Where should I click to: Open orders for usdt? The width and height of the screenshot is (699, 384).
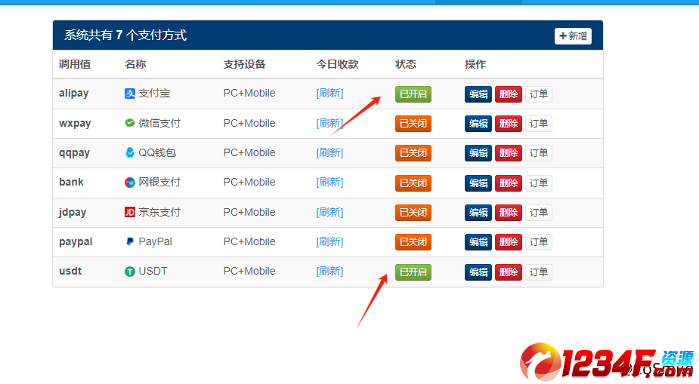[x=539, y=272]
